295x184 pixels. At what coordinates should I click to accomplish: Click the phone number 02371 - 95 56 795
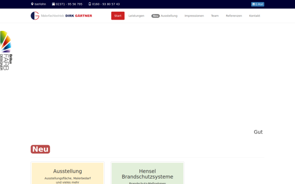click(69, 4)
